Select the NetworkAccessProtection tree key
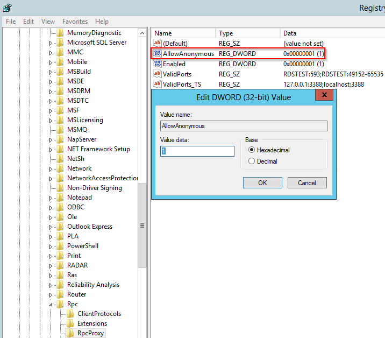 point(102,178)
